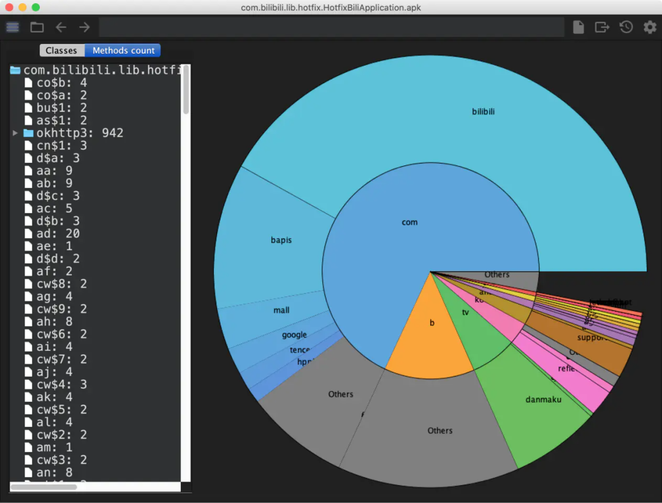Expand the okhttp3 folder arrow
The width and height of the screenshot is (662, 503).
click(15, 133)
